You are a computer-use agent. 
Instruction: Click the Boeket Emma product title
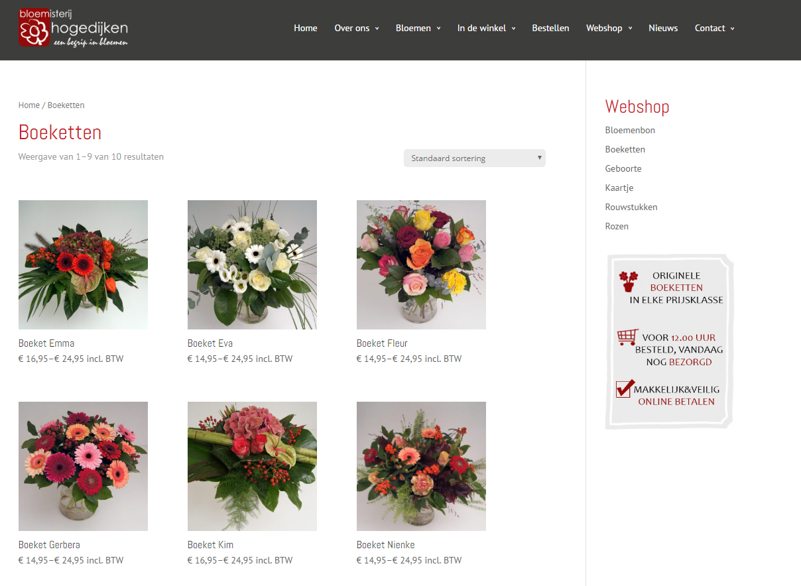46,343
